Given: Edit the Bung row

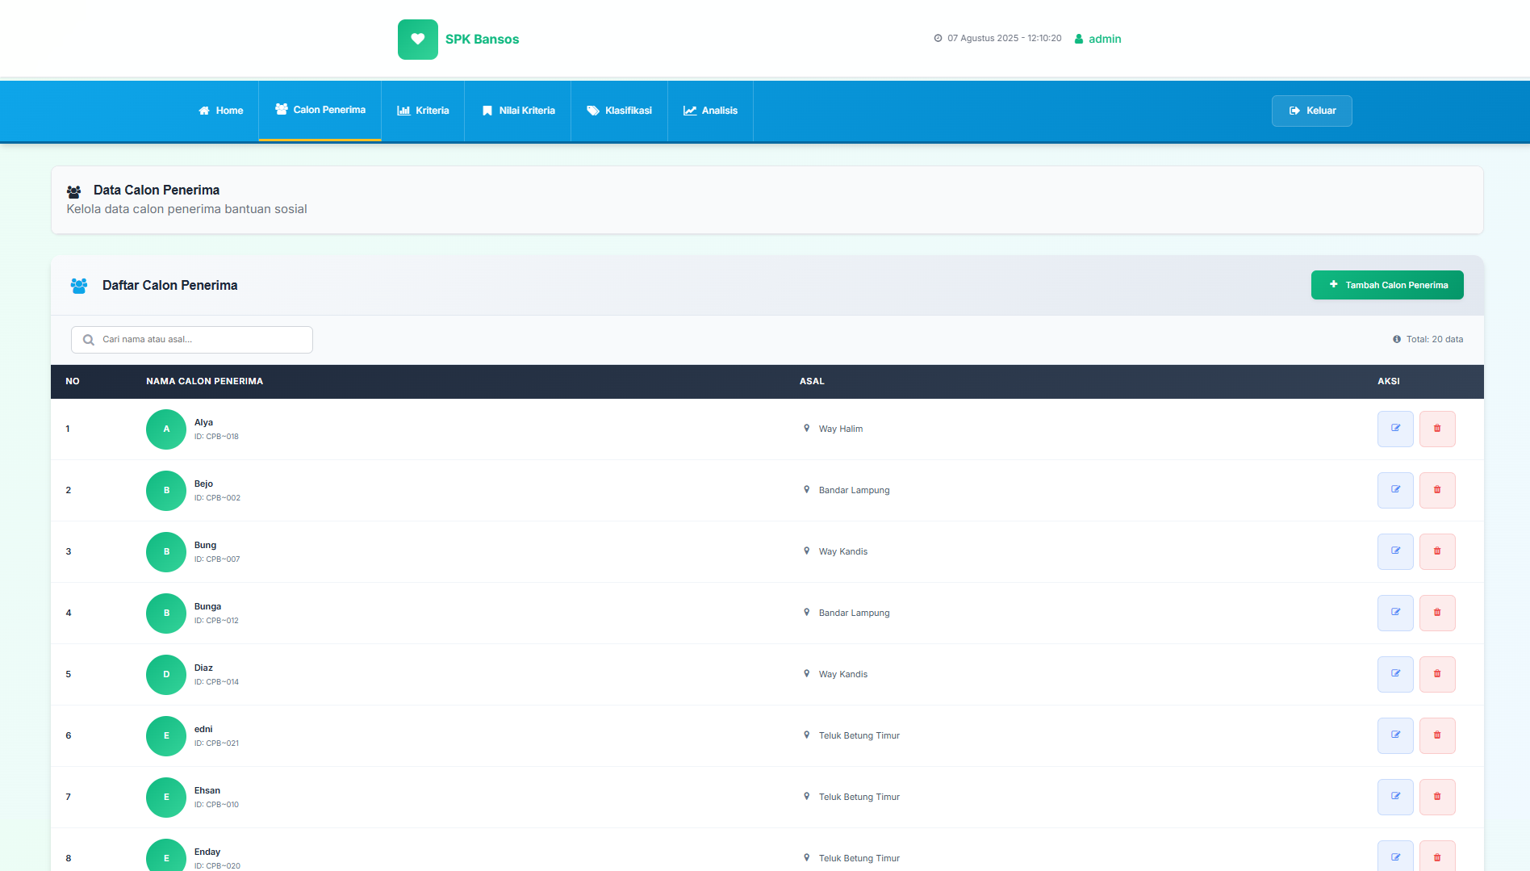Looking at the screenshot, I should 1395,551.
